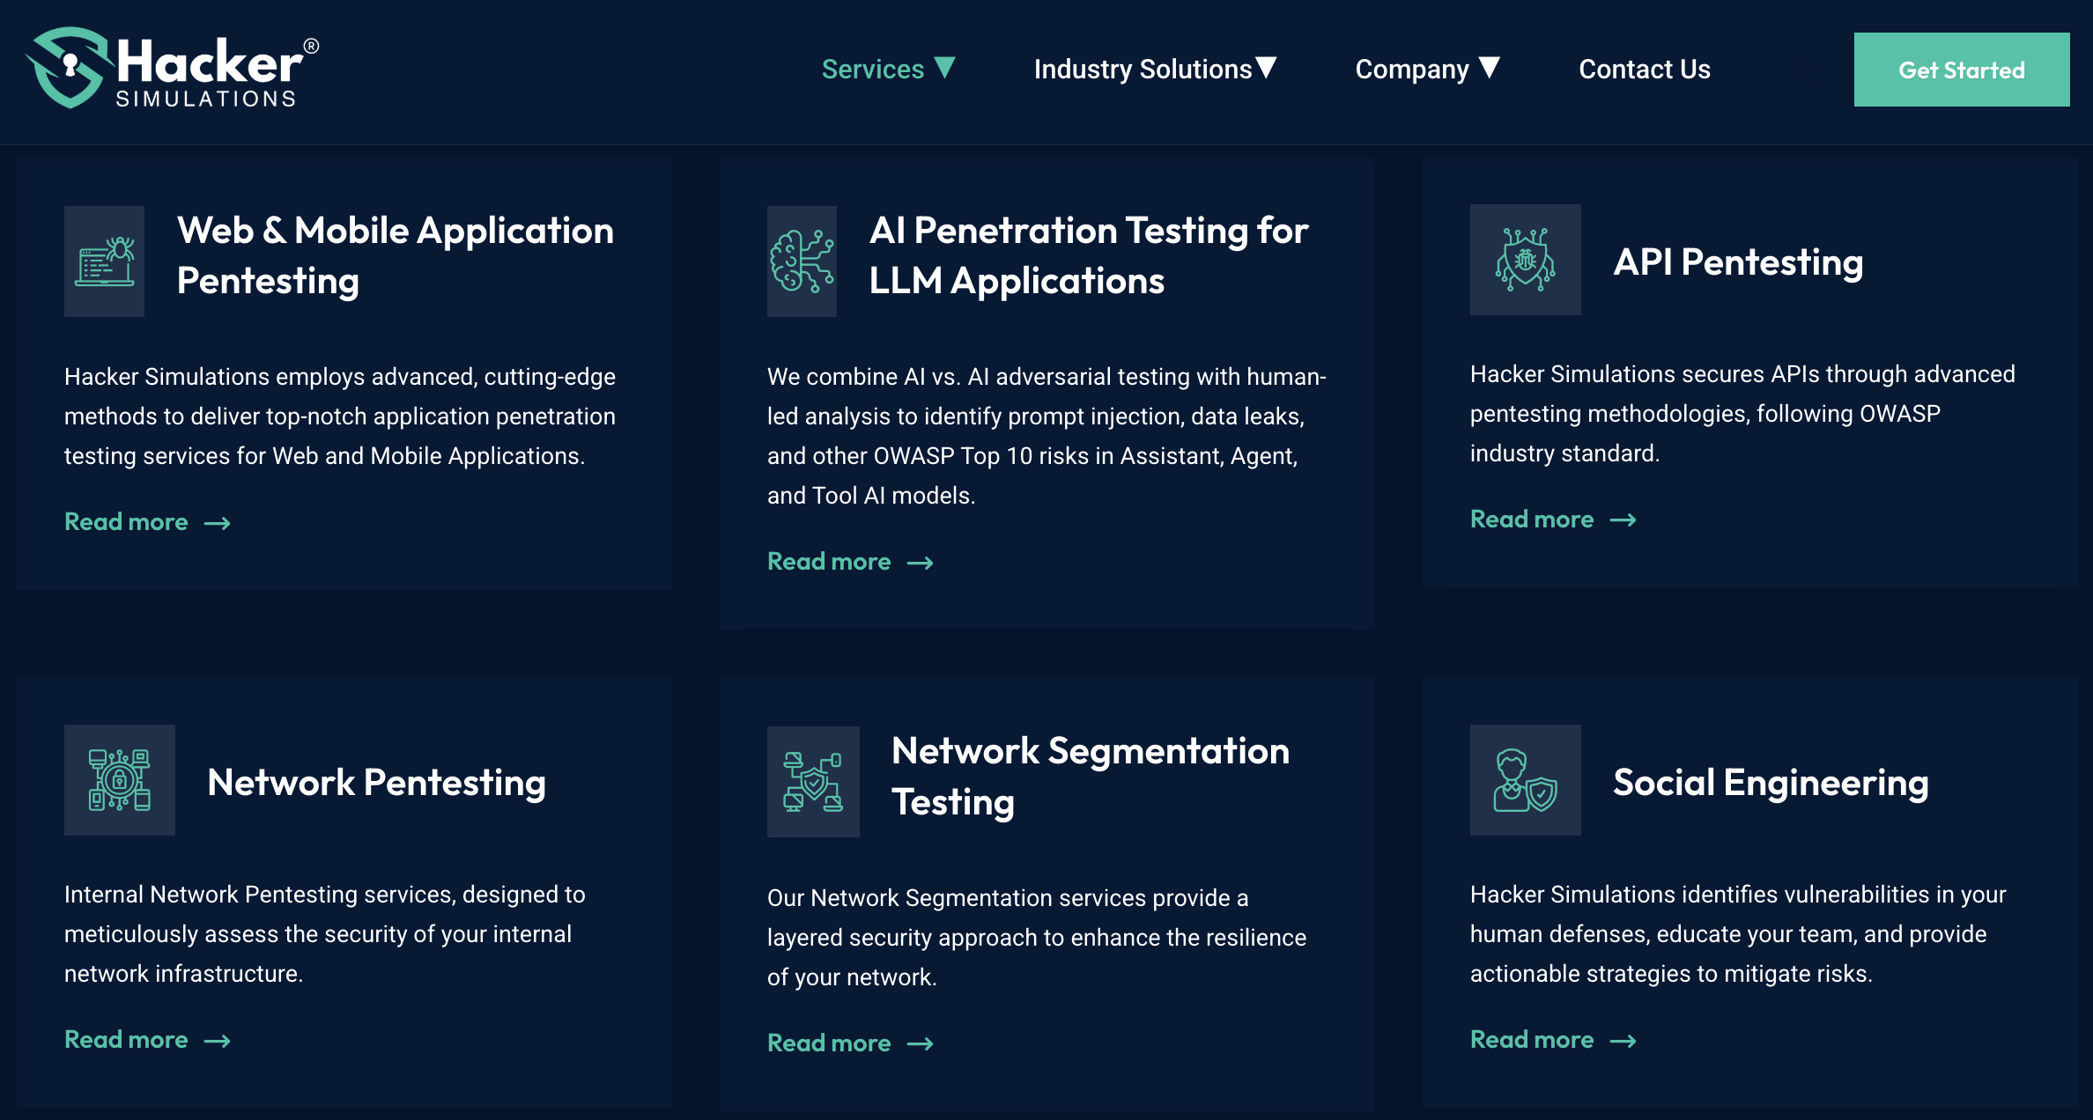Click description starting 'Hacker Simulations employs advanced'
The image size is (2093, 1120).
tap(340, 416)
